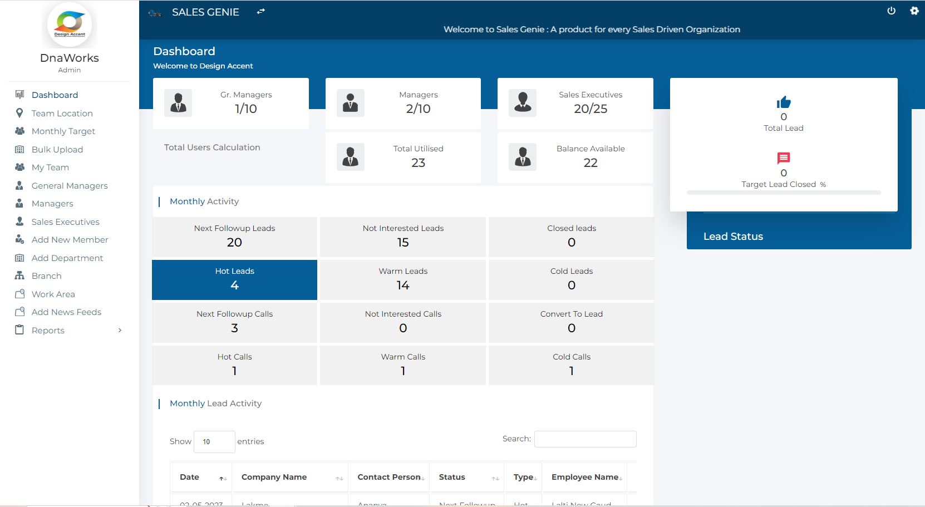The image size is (925, 507).
Task: Select the Branch icon in the sidebar
Action: pyautogui.click(x=19, y=275)
